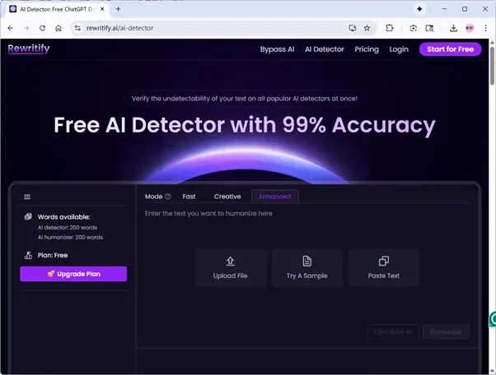
Task: Click the 'Verify the undetectability' tagline
Action: pyautogui.click(x=245, y=99)
